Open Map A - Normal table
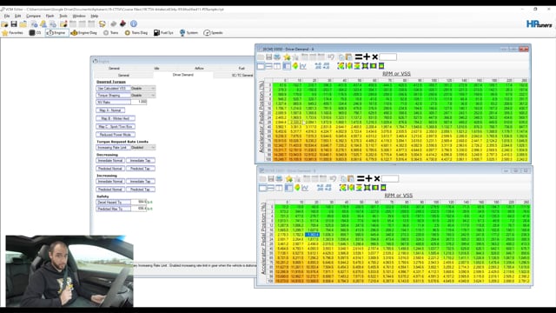This screenshot has width=556, height=313. (x=110, y=110)
